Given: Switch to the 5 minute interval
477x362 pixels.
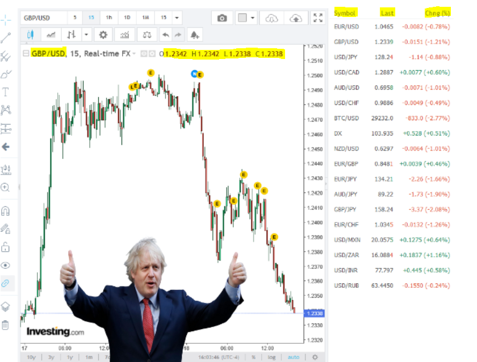Looking at the screenshot, I should click(75, 18).
